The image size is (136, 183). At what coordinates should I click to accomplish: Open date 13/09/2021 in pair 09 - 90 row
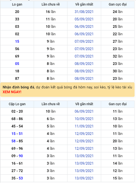tap(84, 156)
